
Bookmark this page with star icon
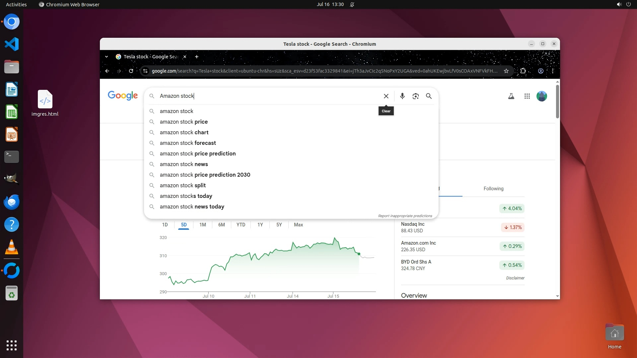point(506,71)
